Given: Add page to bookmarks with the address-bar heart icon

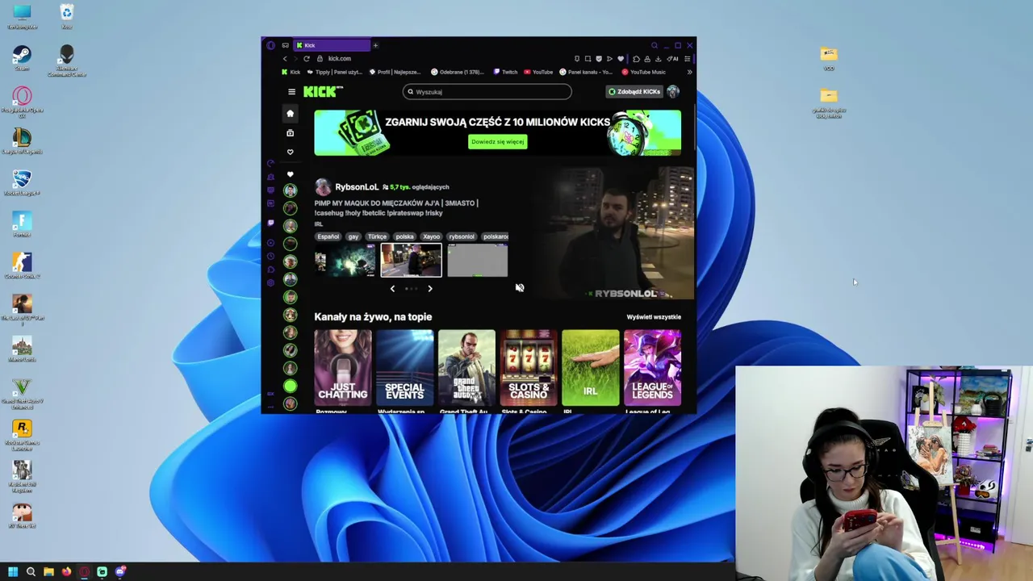Looking at the screenshot, I should 621,58.
